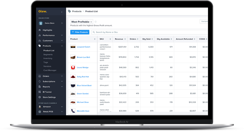Collapse the Products menu chevron
Viewport: 244px width, 131px height.
pyautogui.click(x=62, y=46)
